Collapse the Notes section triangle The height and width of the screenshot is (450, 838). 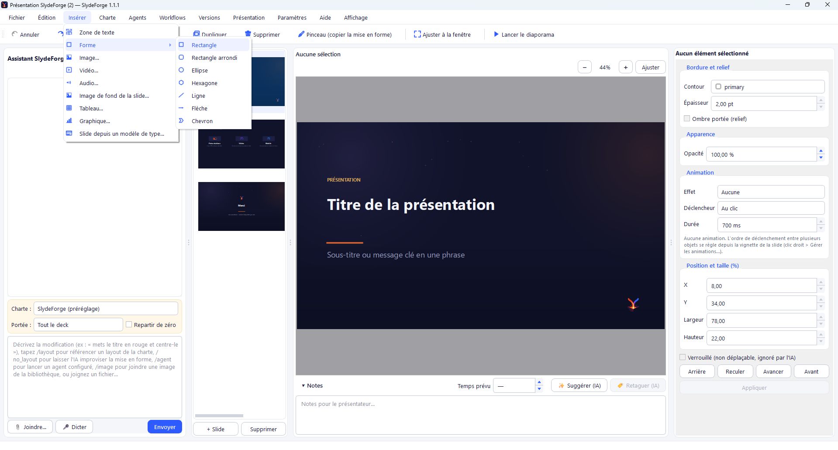303,386
